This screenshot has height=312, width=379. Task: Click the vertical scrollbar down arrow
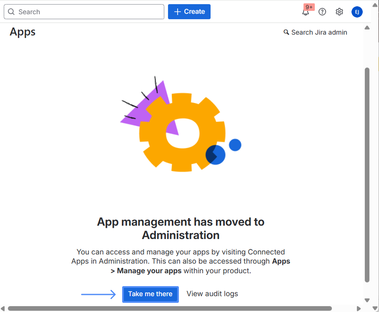coord(367,300)
